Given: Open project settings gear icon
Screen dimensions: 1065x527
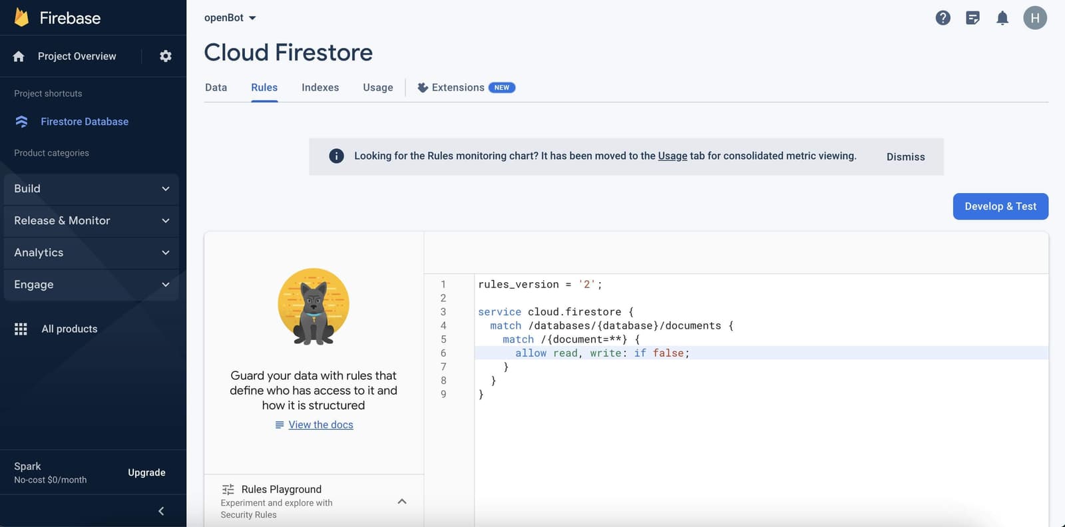Looking at the screenshot, I should click(x=166, y=57).
